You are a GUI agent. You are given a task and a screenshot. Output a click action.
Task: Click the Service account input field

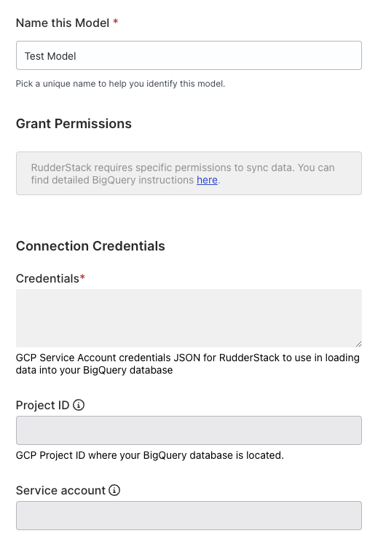pos(189,515)
